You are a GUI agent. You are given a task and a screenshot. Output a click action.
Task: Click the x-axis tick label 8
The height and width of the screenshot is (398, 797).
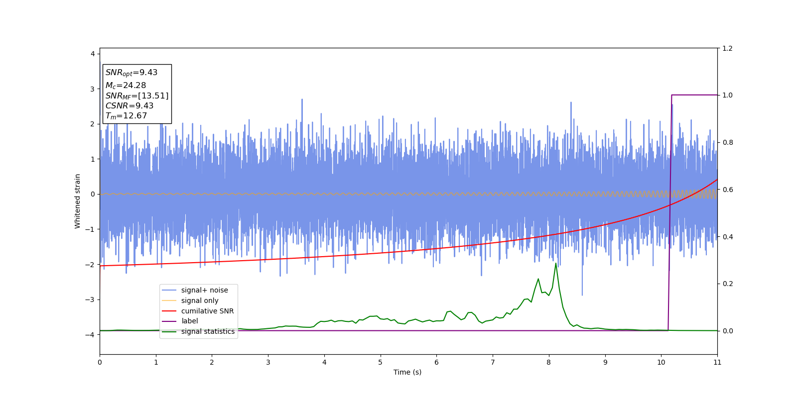(x=549, y=362)
